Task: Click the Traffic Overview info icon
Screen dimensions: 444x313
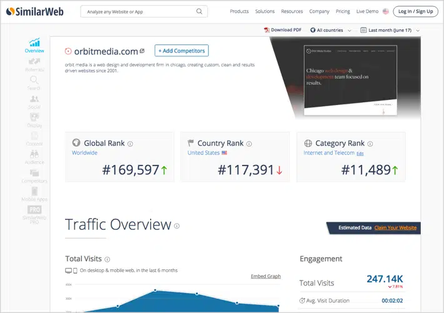Action: pyautogui.click(x=177, y=226)
